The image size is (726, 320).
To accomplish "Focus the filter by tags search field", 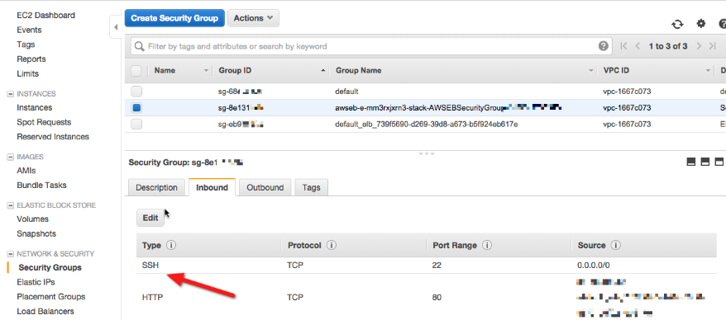I will click(x=370, y=46).
